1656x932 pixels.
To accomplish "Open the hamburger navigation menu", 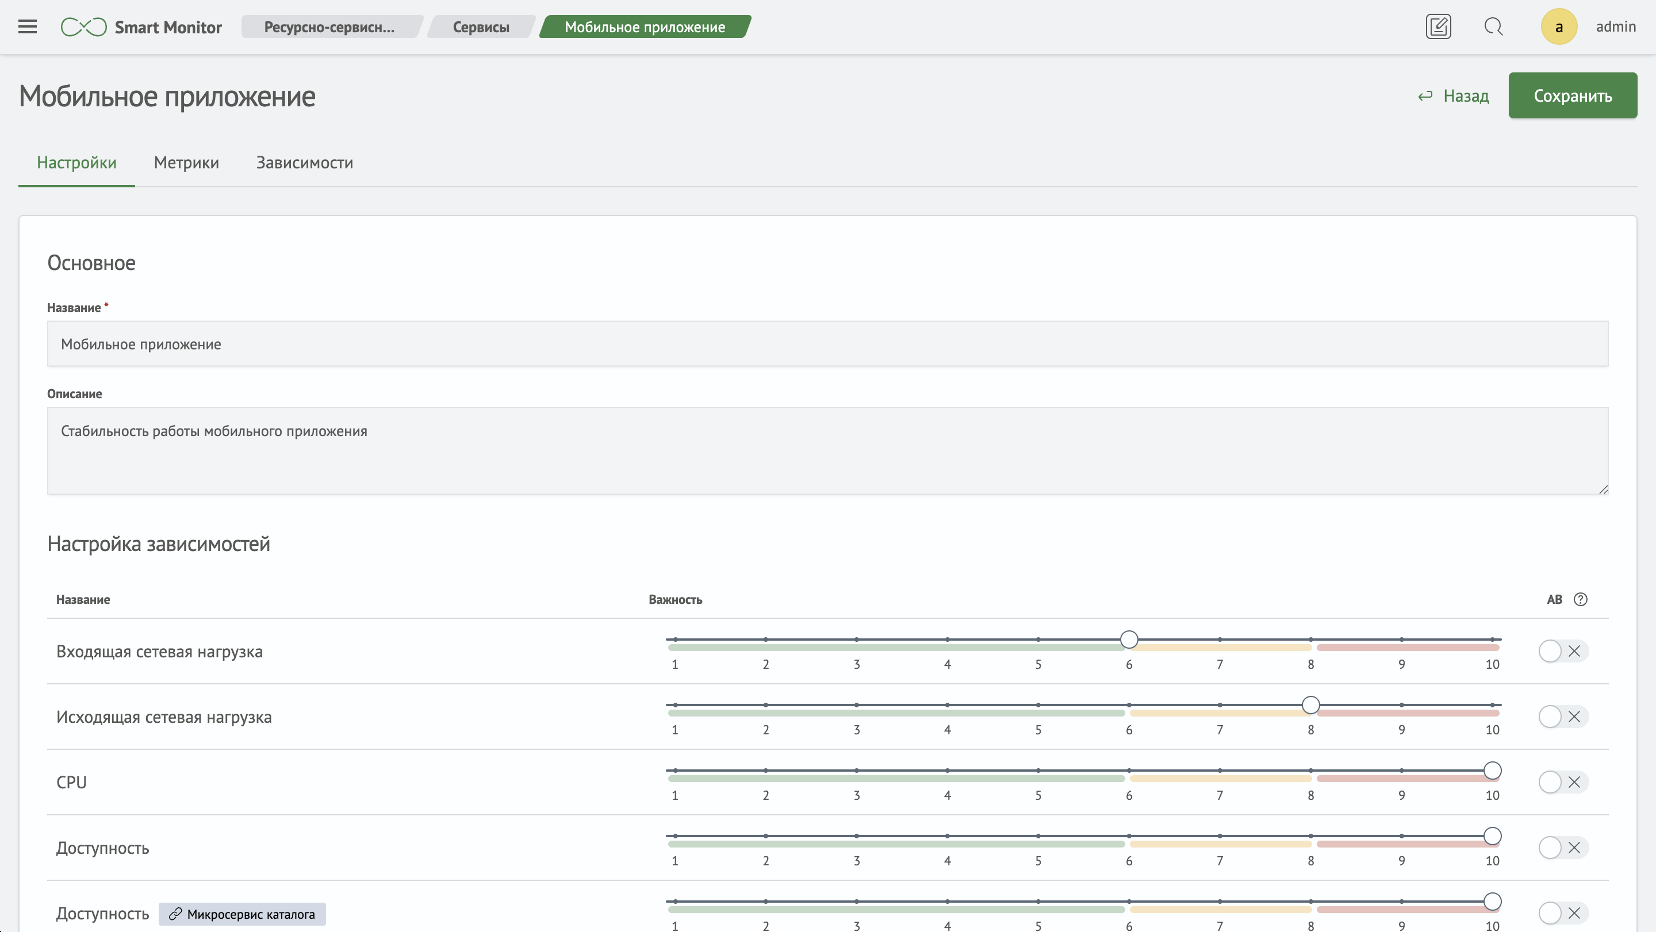I will click(x=28, y=26).
